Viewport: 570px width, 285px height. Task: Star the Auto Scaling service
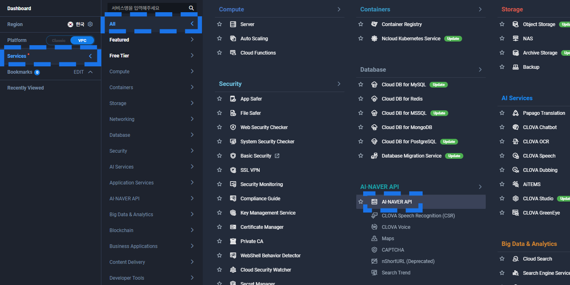click(219, 39)
